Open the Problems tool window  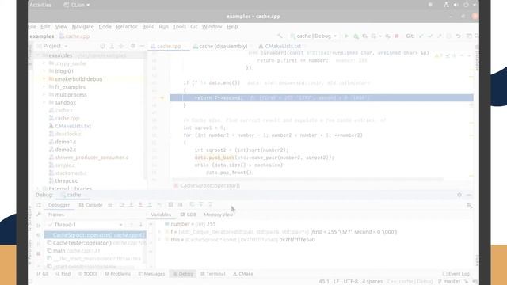118,274
